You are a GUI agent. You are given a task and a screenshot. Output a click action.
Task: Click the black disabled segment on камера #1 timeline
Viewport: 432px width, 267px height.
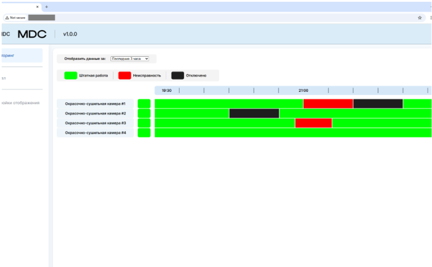[x=378, y=104]
